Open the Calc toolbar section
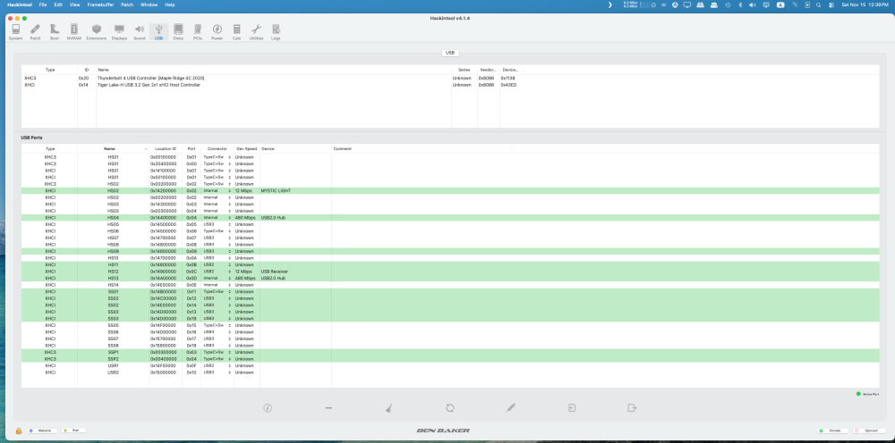895x443 pixels. pyautogui.click(x=237, y=32)
